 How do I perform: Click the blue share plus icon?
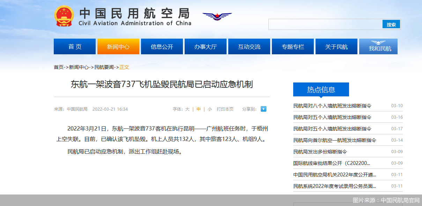264,109
